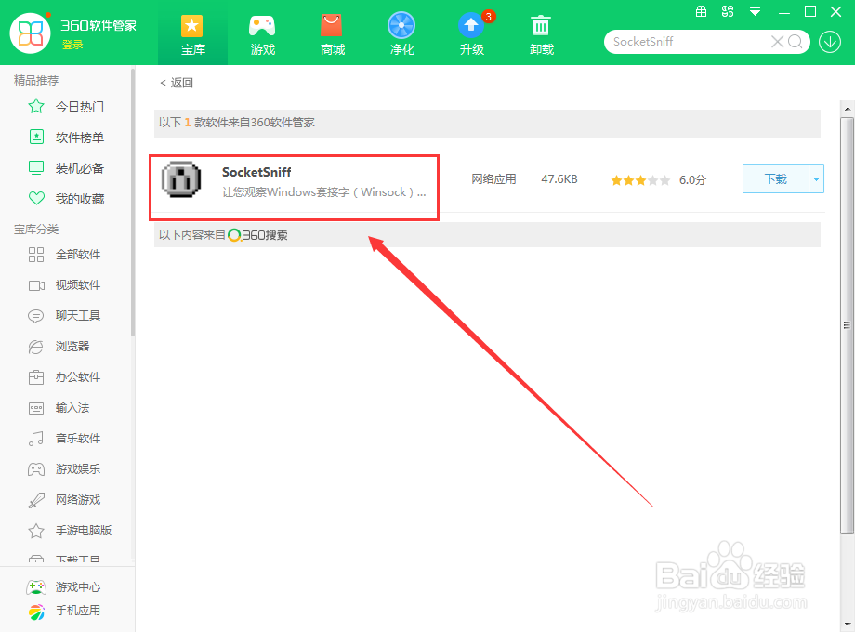Open the 卸载 uninstall tab
The image size is (855, 632).
(541, 35)
